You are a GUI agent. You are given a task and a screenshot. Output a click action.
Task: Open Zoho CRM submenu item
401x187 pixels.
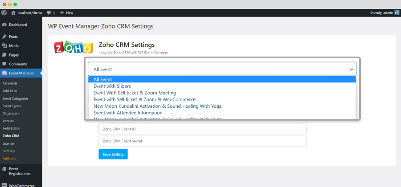11,136
